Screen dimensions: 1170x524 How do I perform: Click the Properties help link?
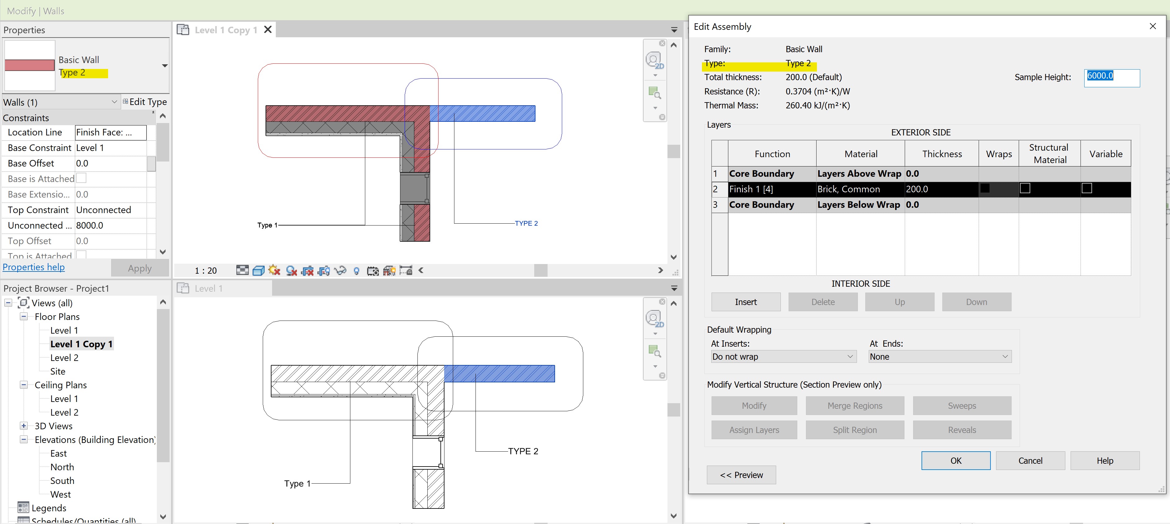point(34,267)
